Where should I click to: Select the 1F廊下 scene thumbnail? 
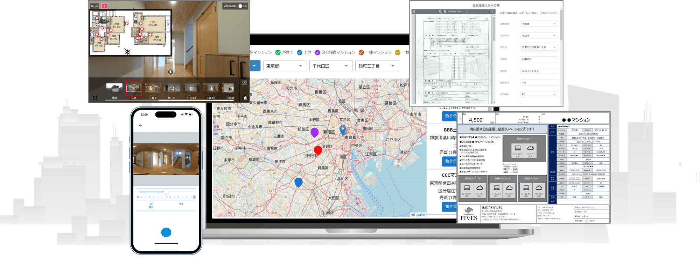(x=153, y=88)
